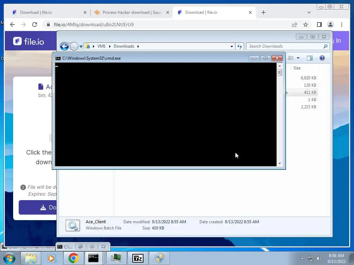The width and height of the screenshot is (354, 265).
Task: Open 7-Zip from taskbar
Action: click(x=138, y=258)
